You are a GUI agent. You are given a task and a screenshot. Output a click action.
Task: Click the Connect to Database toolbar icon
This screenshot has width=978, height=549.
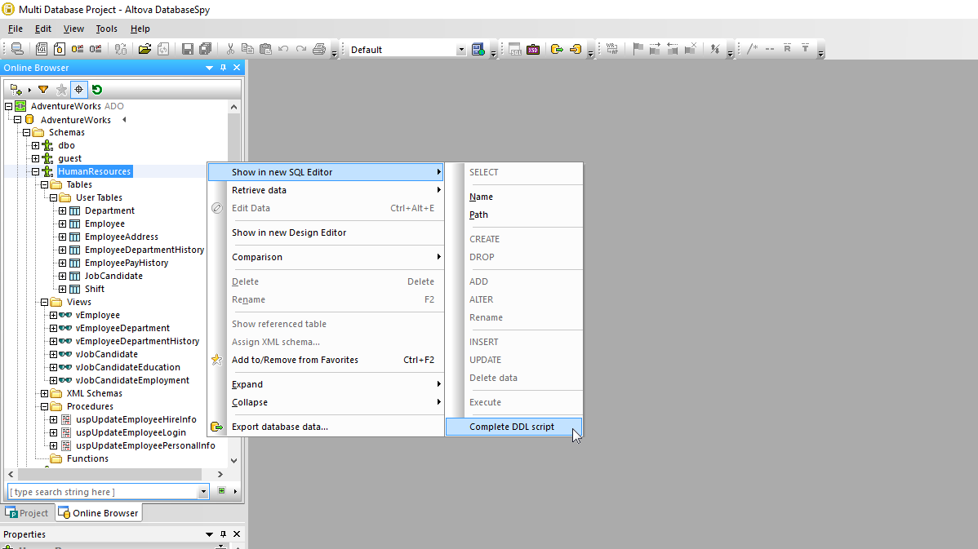16,50
